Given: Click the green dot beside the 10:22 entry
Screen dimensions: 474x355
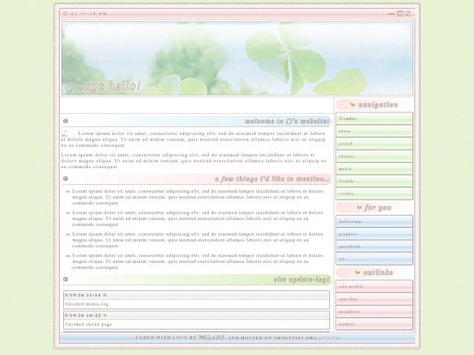Looking at the screenshot, I should [105, 316].
